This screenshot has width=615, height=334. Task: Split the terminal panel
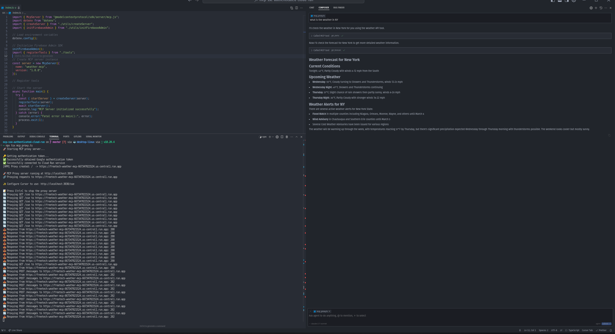[282, 137]
